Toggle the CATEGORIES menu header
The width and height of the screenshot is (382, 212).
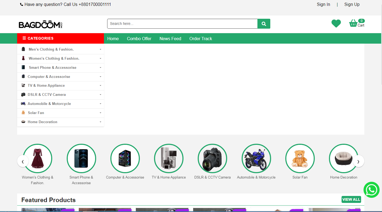[61, 38]
